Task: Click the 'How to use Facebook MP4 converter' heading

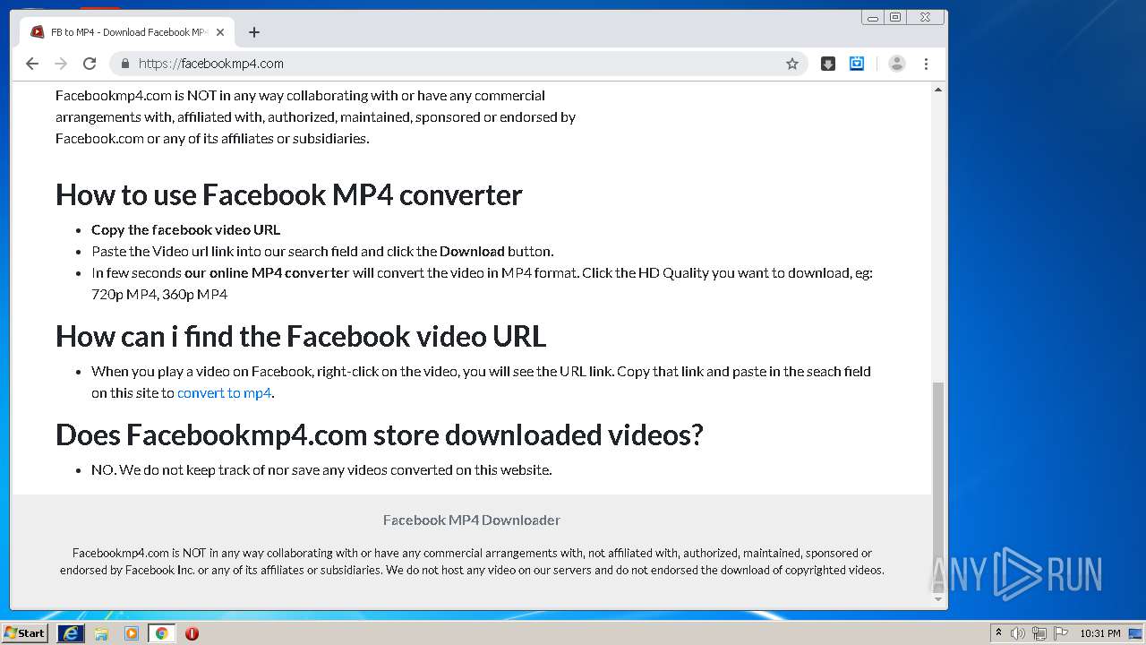Action: 289,194
